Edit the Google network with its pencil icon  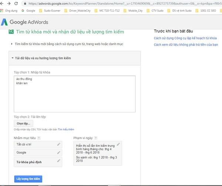58,152
